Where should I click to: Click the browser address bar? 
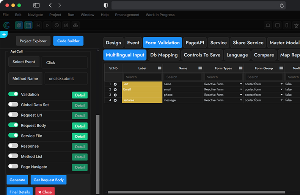coord(199,5)
